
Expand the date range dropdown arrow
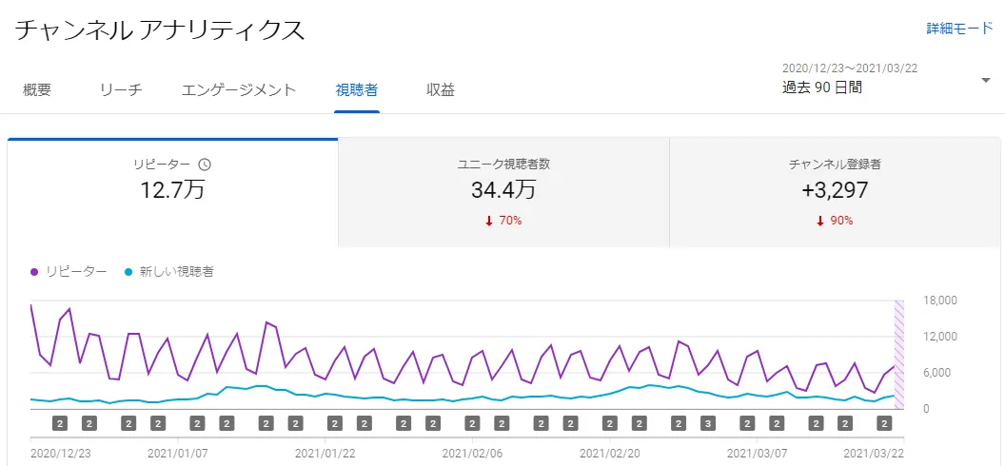pyautogui.click(x=985, y=80)
